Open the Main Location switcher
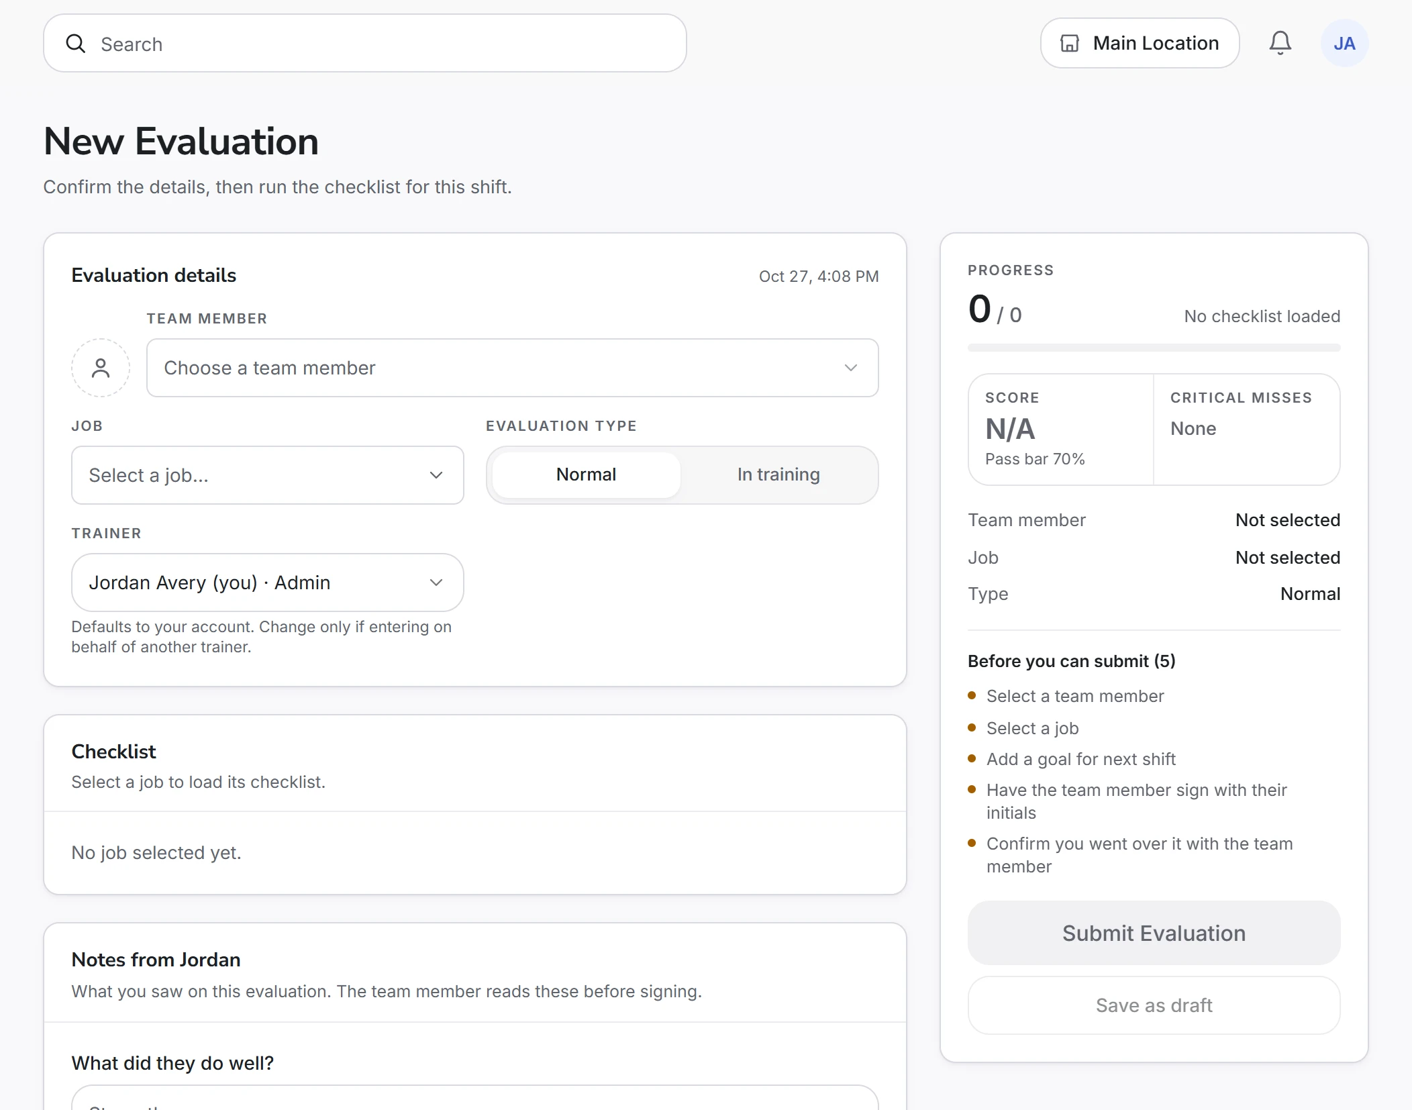The width and height of the screenshot is (1412, 1110). pos(1140,44)
